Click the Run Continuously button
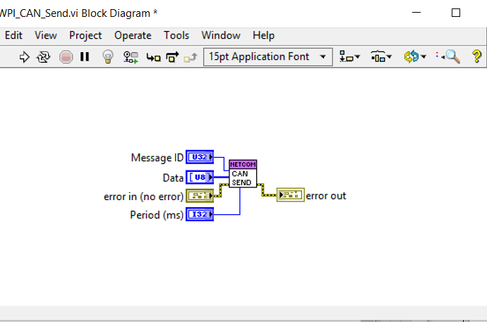Screen dimensions: 487x322 click(x=44, y=57)
